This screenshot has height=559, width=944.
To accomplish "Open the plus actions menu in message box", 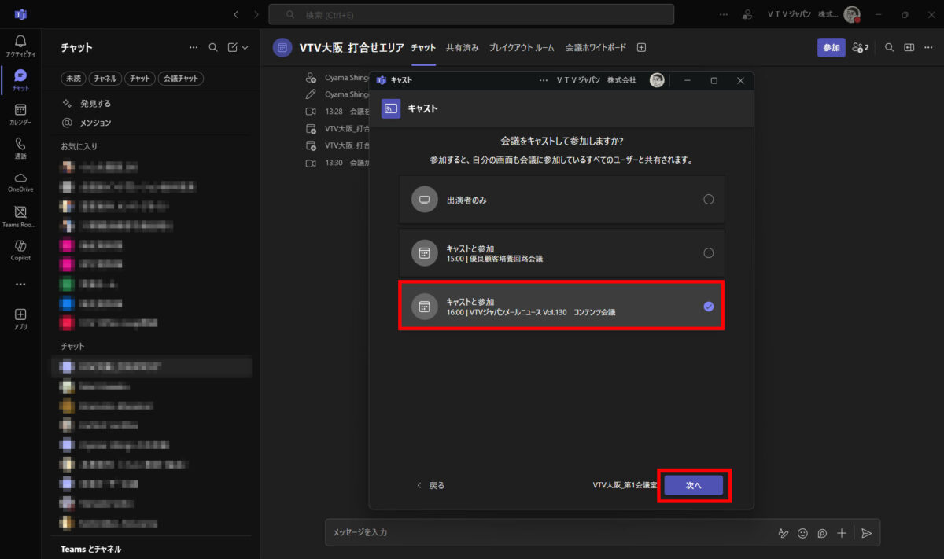I will pyautogui.click(x=842, y=533).
